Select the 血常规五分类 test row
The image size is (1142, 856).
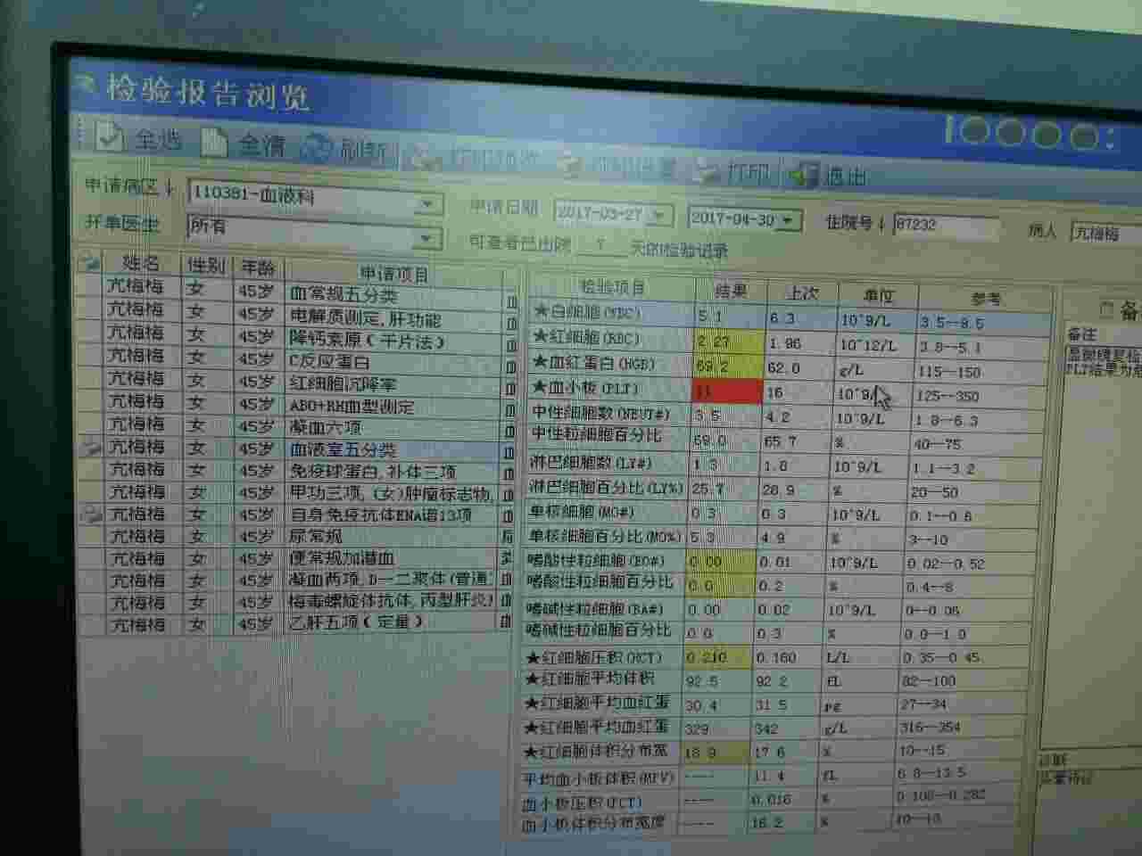click(x=393, y=295)
